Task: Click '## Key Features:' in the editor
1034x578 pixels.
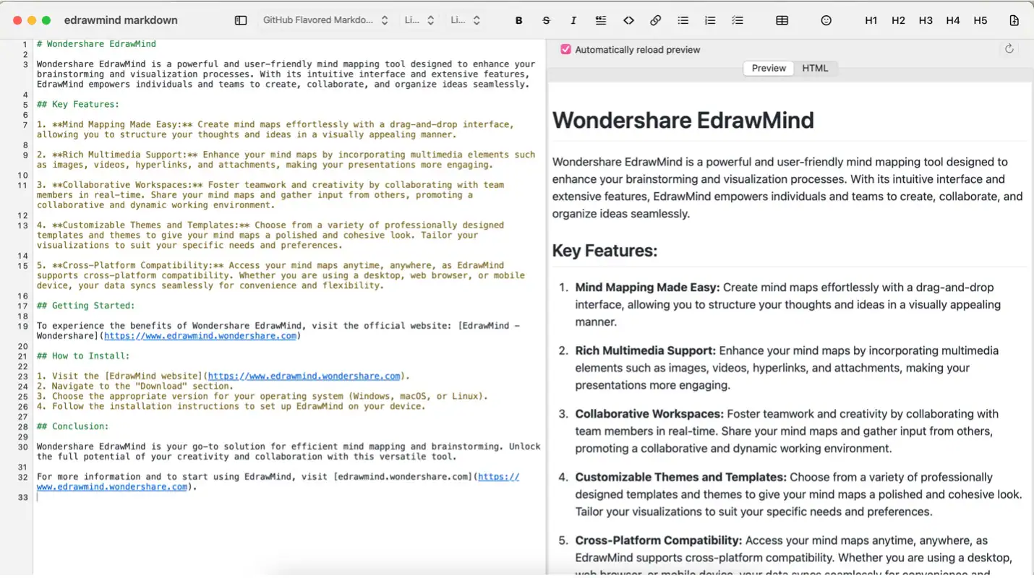Action: tap(78, 104)
